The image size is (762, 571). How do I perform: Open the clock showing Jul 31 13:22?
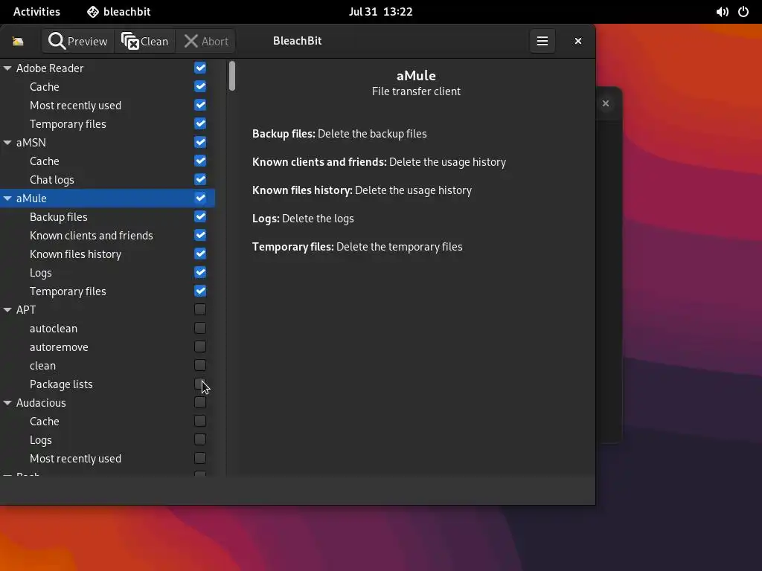[x=380, y=12]
